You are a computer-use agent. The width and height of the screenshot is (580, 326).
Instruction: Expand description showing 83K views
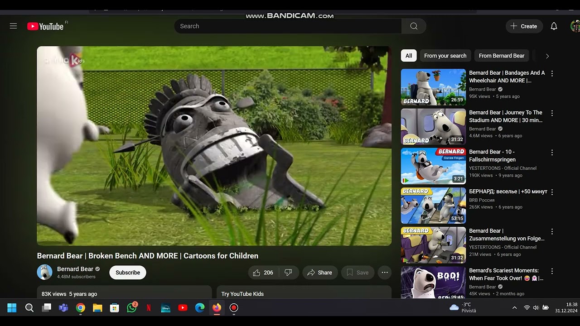click(x=124, y=292)
